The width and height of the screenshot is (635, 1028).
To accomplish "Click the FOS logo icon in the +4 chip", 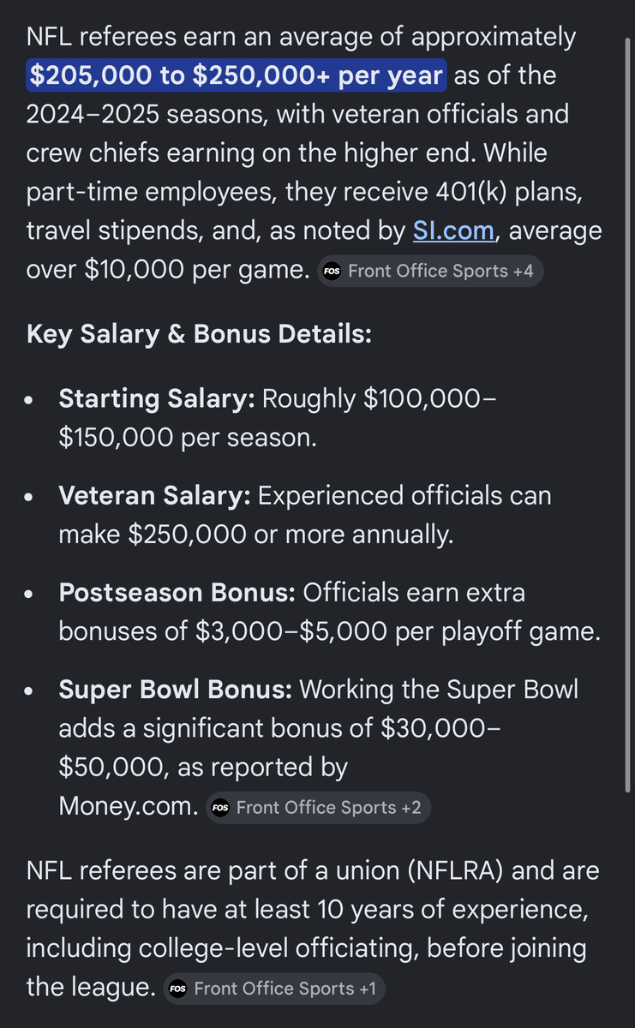I will pyautogui.click(x=332, y=272).
